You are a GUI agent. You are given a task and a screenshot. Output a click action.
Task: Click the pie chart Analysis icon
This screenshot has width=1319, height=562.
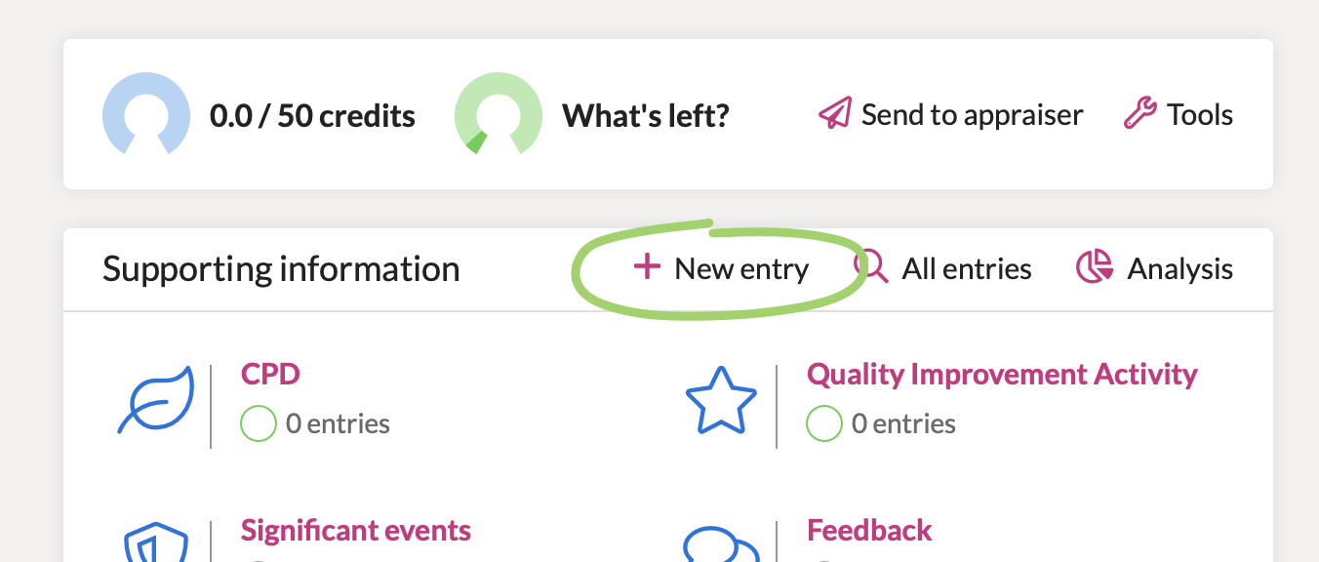point(1095,267)
